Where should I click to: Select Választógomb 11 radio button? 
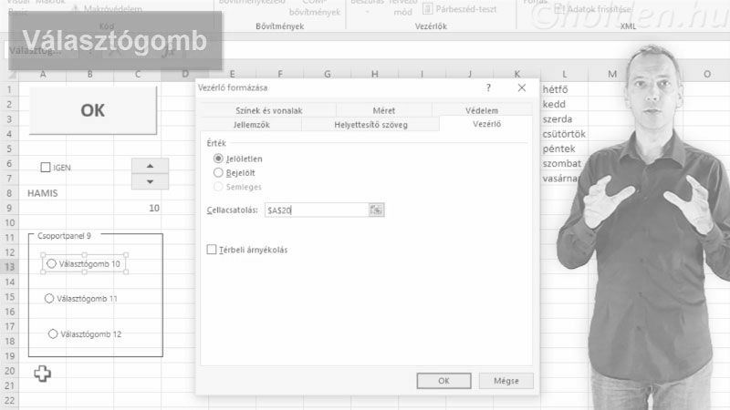[x=49, y=299]
